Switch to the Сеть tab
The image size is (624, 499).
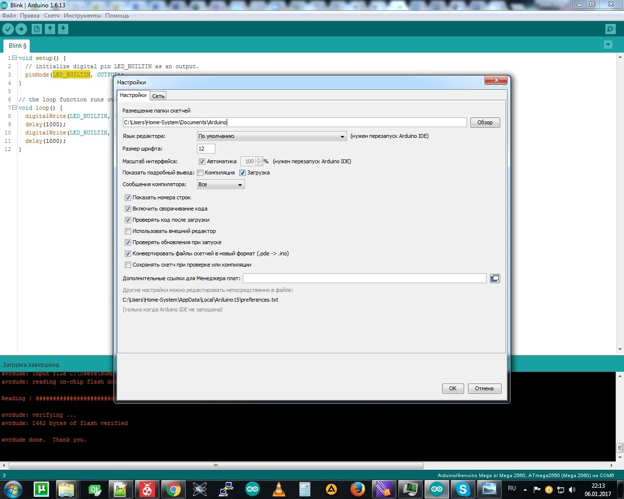(158, 96)
